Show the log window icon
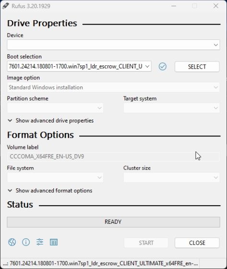 click(54, 242)
